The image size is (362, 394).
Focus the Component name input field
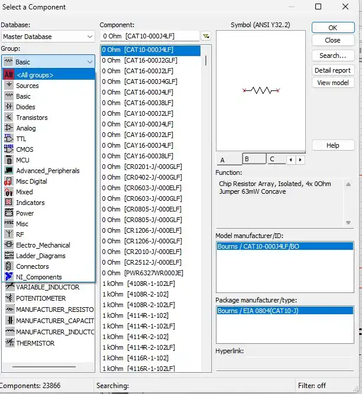(150, 36)
